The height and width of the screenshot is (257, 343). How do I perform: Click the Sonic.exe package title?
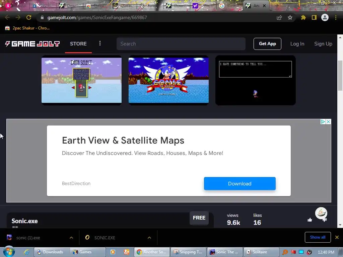point(24,221)
